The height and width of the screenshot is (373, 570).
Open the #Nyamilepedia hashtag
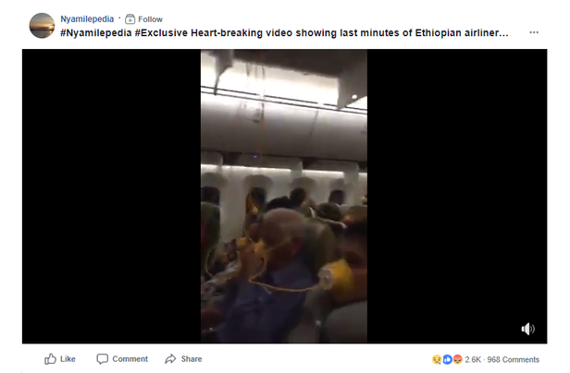pyautogui.click(x=96, y=33)
